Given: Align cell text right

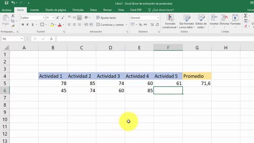Looking at the screenshot, I should [x=79, y=25].
